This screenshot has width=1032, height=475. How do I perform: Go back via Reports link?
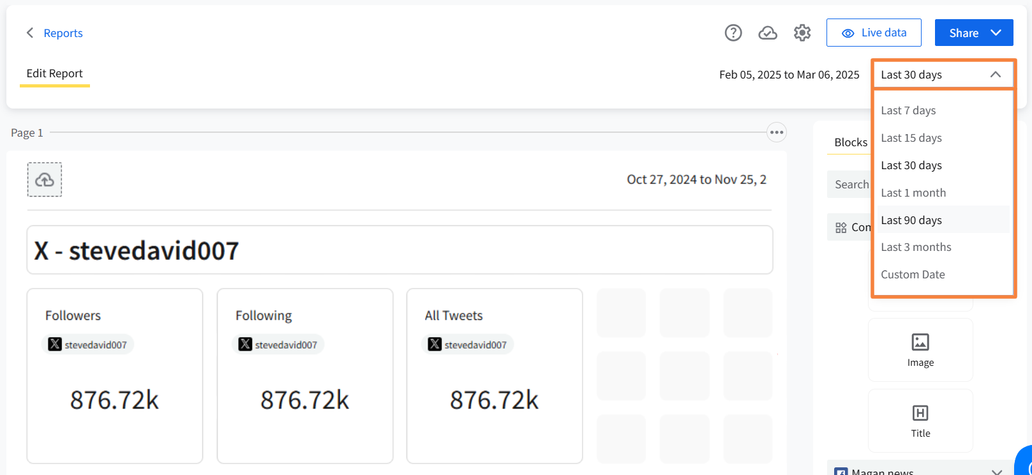(63, 33)
